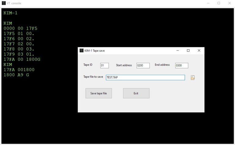Click the "1800 A9 G" console line
The height and width of the screenshot is (145, 235).
coord(17,75)
